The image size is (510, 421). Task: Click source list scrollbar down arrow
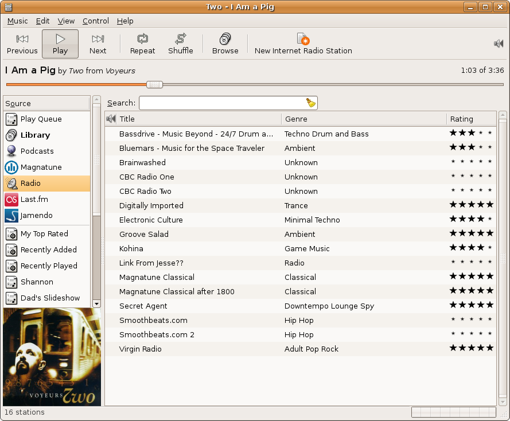pos(96,304)
